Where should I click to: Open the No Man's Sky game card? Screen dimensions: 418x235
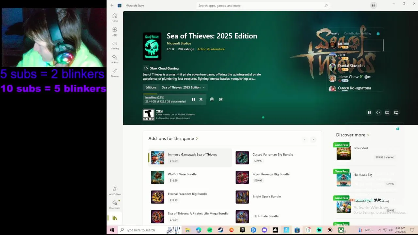pos(366,179)
